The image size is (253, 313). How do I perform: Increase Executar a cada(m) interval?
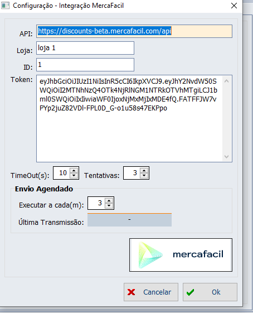pyautogui.click(x=109, y=201)
